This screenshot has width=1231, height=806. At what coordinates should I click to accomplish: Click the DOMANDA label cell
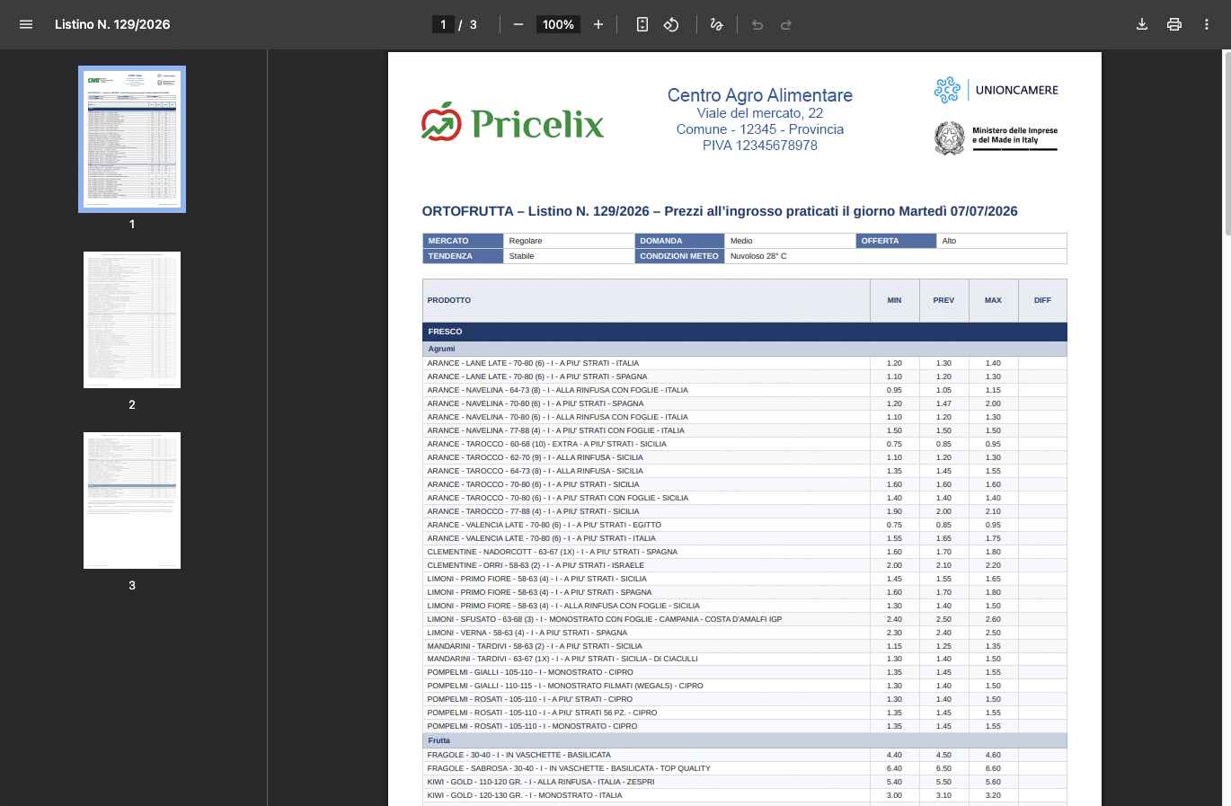pos(679,241)
